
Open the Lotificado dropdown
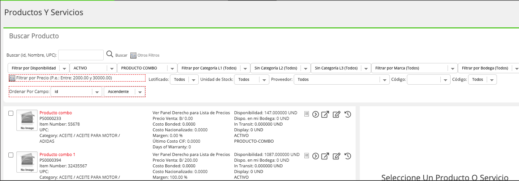click(x=184, y=80)
